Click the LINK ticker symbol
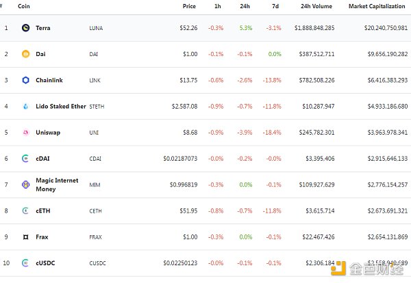411x283 pixels. tap(95, 80)
